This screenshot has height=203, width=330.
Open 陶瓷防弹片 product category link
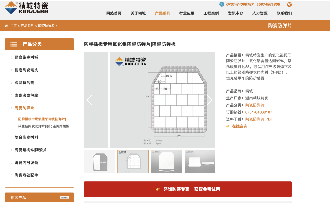click(x=255, y=105)
